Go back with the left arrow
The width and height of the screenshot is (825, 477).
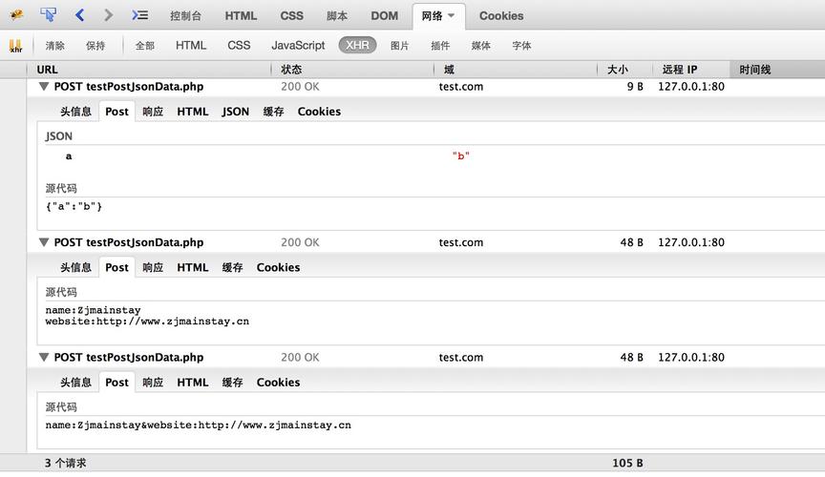coord(80,14)
